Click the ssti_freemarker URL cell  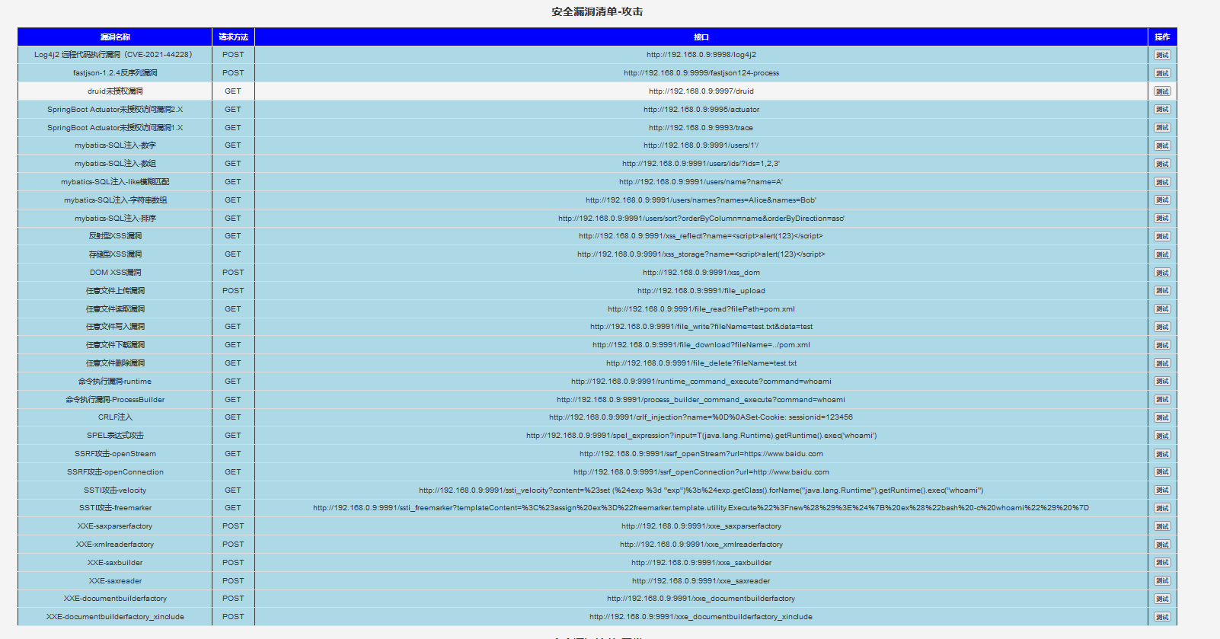(x=701, y=508)
